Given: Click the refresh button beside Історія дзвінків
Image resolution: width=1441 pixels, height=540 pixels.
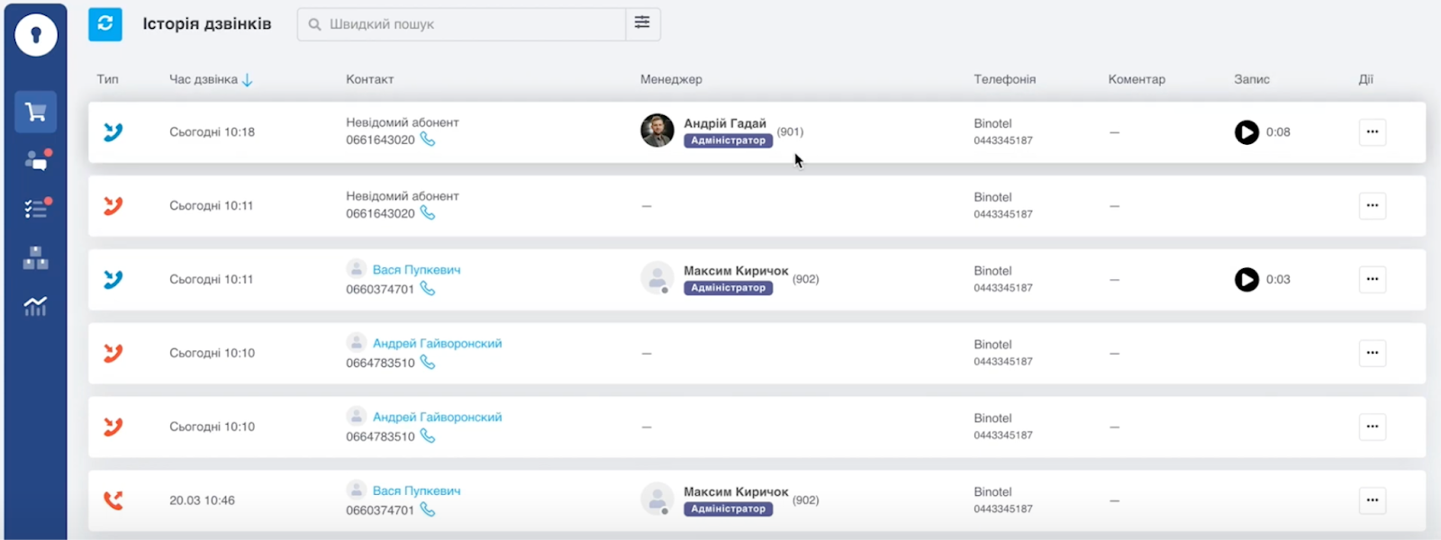Looking at the screenshot, I should (104, 23).
